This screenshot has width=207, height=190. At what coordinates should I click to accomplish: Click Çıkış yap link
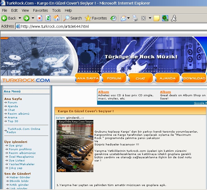(x=15, y=168)
